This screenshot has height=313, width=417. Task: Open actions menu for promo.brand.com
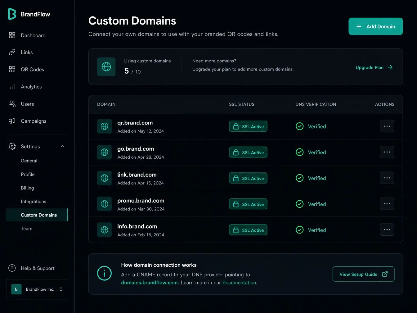point(387,204)
